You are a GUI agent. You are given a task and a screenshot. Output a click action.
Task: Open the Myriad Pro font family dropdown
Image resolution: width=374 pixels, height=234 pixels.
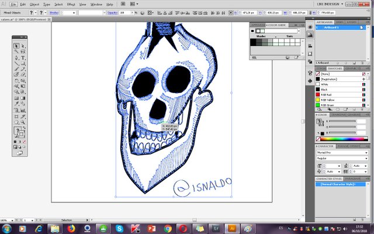click(x=366, y=153)
